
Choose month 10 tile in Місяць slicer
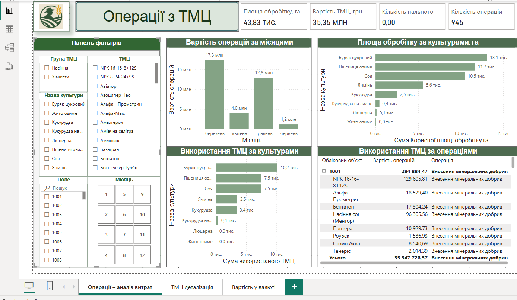142,215
